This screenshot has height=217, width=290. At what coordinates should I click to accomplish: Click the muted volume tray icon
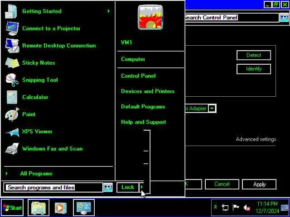pos(246,208)
